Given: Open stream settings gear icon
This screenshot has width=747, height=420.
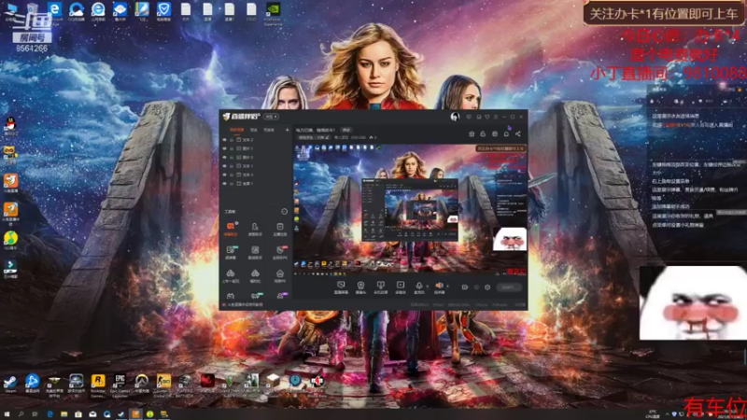Looking at the screenshot, I should click(x=487, y=287).
